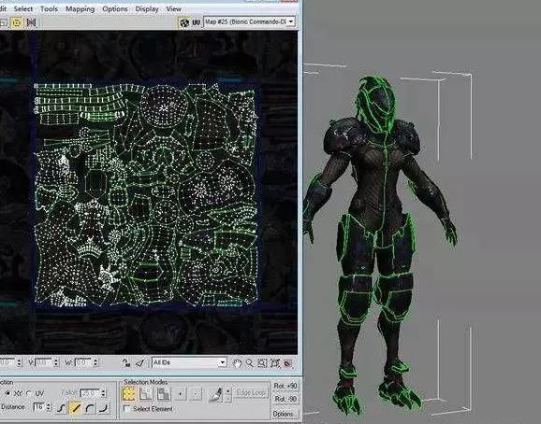Screen dimensions: 541x424
Task: Click the Rot. +90 button
Action: point(285,386)
